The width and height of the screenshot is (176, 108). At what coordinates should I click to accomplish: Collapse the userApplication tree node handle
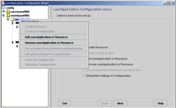tap(8, 20)
